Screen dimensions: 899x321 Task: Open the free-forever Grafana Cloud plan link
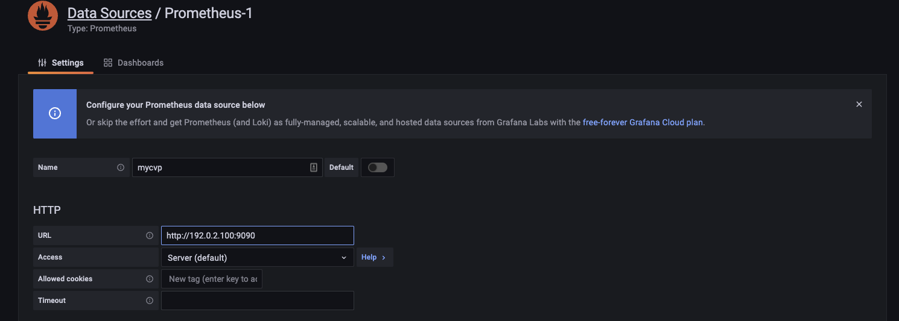click(x=643, y=122)
